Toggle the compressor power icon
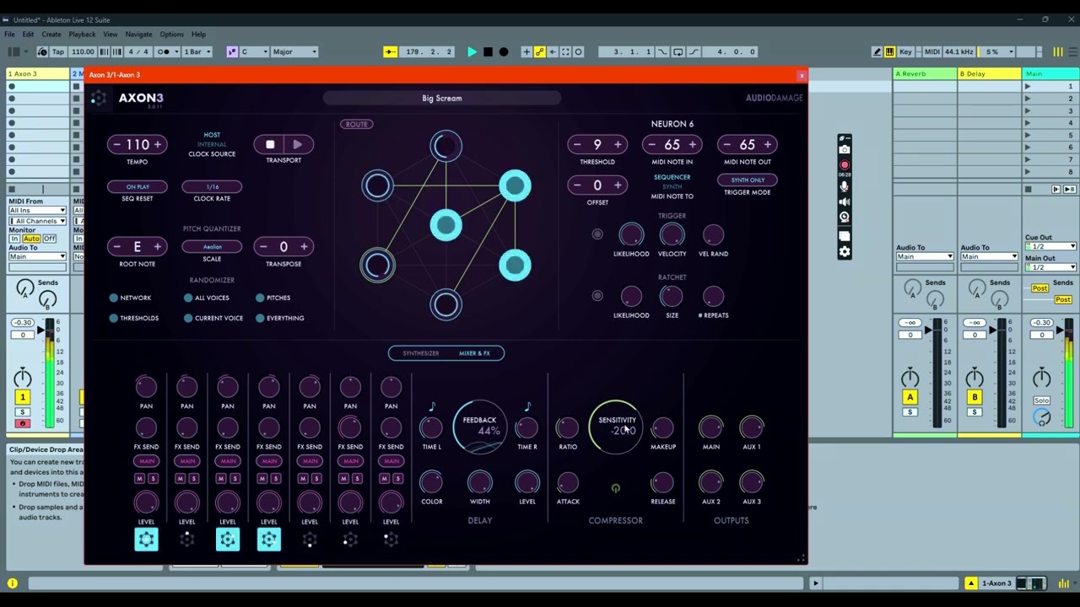Screen dimensions: 1080x607 pyautogui.click(x=615, y=488)
